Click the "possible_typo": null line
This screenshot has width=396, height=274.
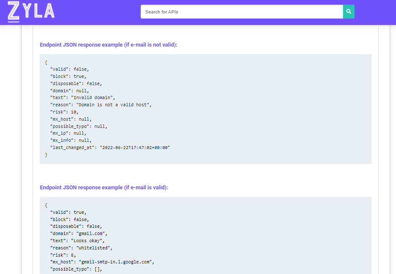[78, 126]
